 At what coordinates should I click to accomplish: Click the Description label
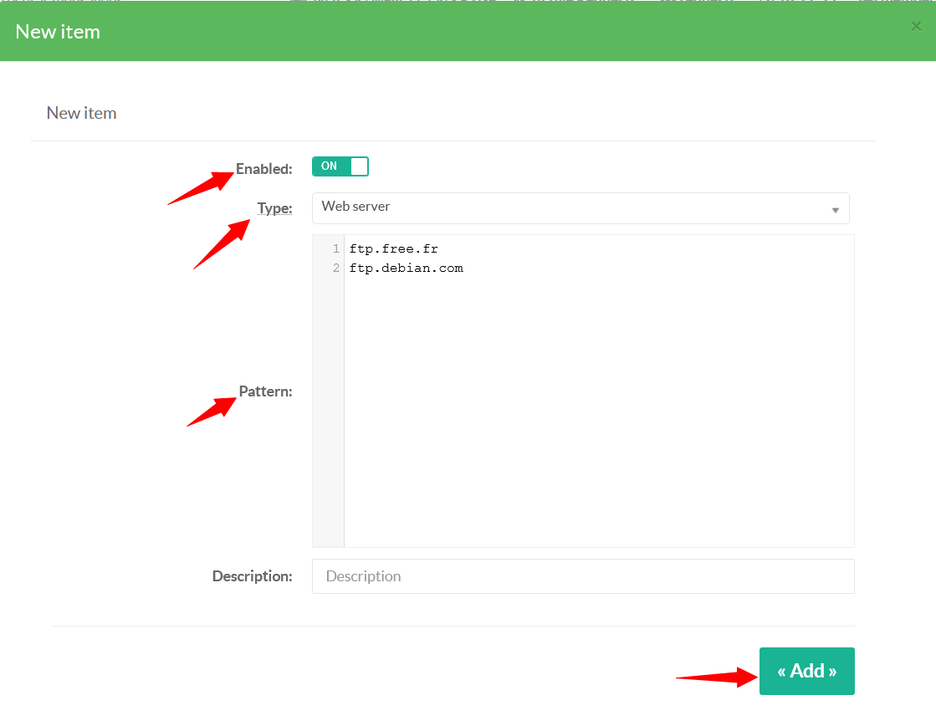[x=252, y=576]
